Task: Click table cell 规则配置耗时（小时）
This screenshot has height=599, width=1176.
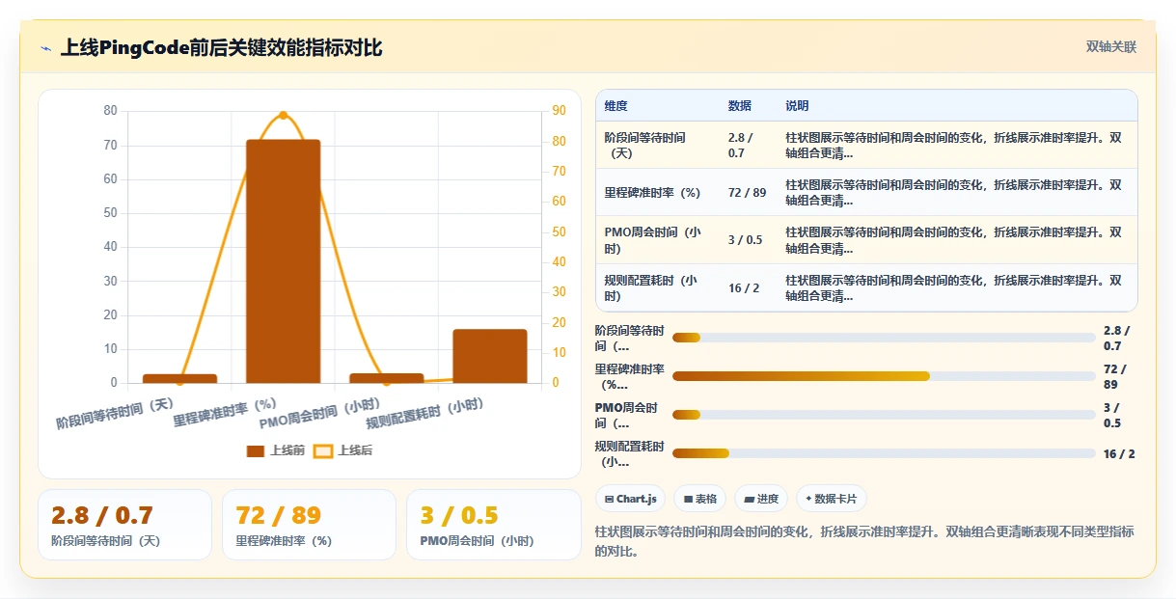Action: [x=651, y=288]
